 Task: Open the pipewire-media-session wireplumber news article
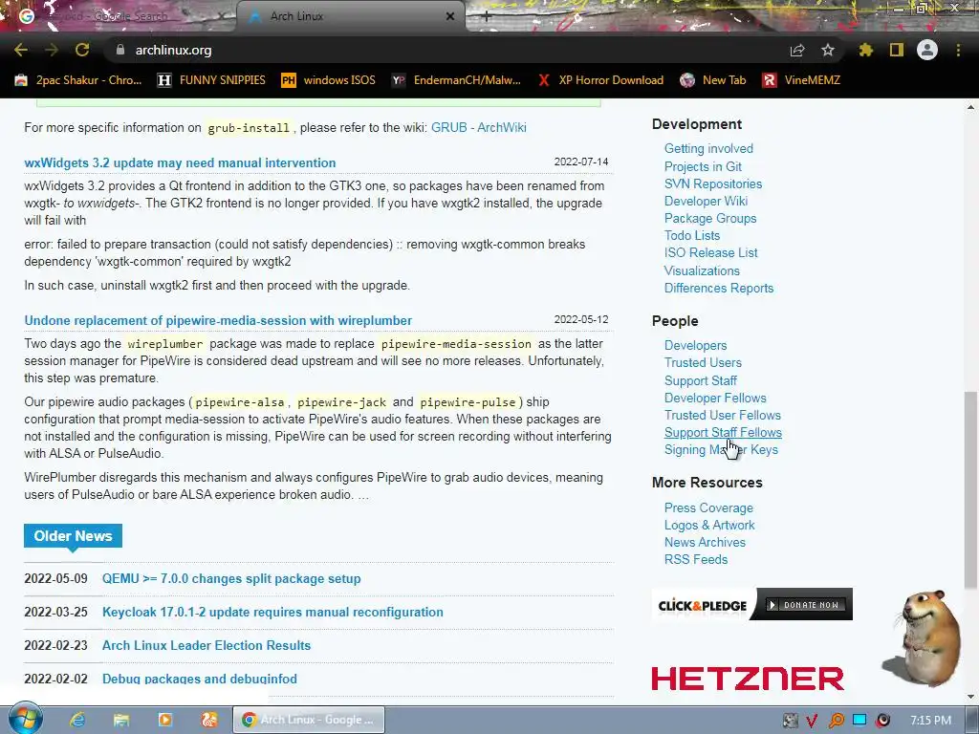218,320
